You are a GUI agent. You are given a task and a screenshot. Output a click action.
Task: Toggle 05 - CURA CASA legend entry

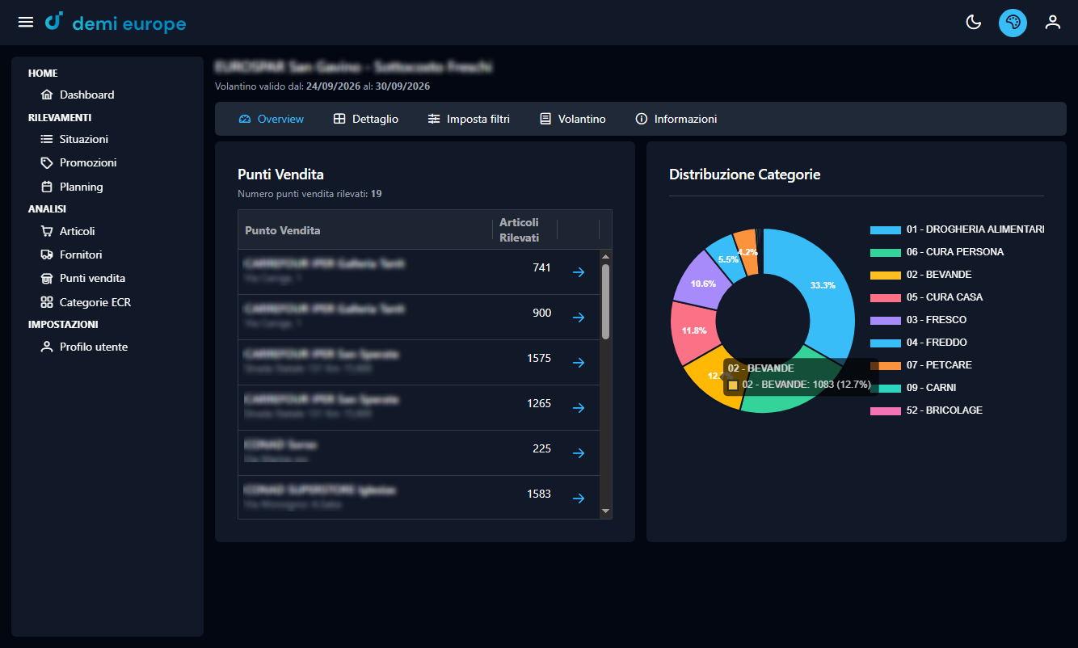[x=926, y=297]
